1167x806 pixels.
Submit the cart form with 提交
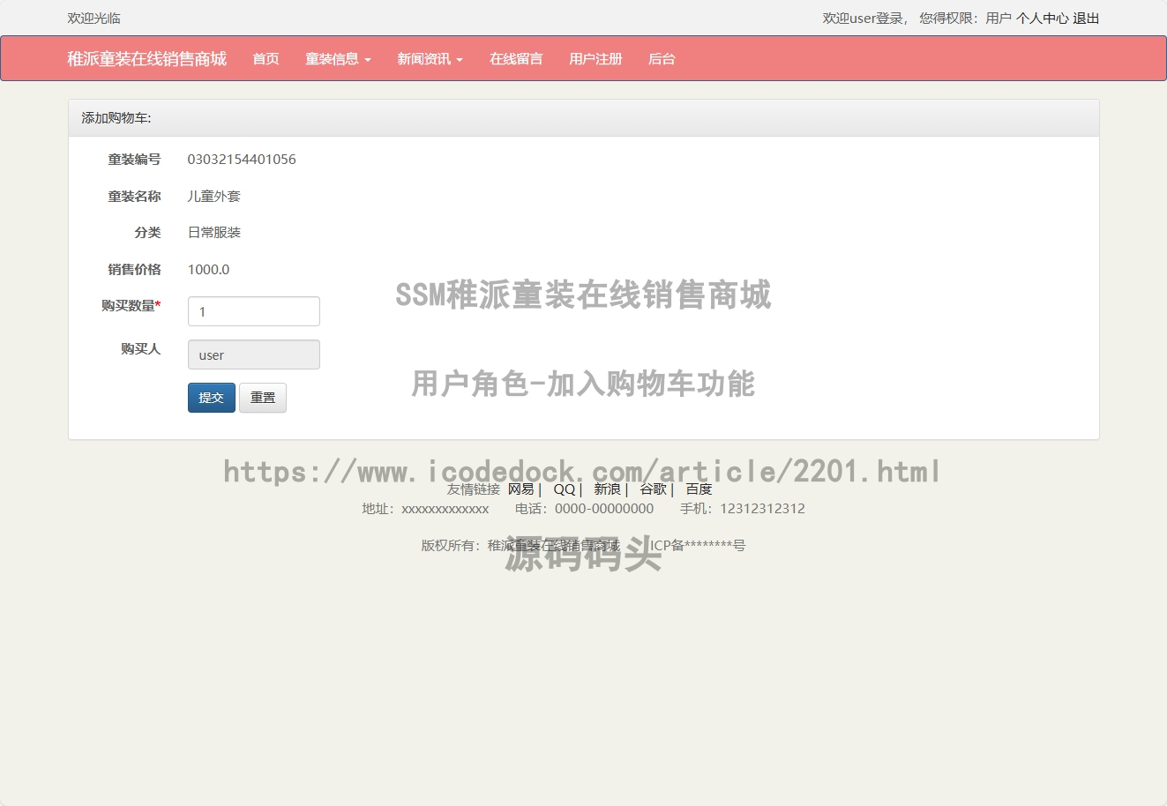pyautogui.click(x=212, y=398)
